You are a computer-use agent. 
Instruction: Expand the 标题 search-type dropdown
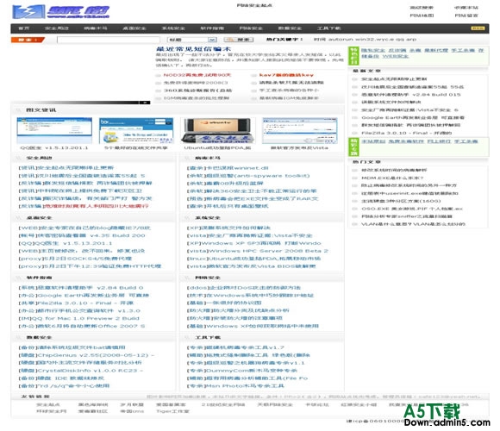(x=192, y=40)
